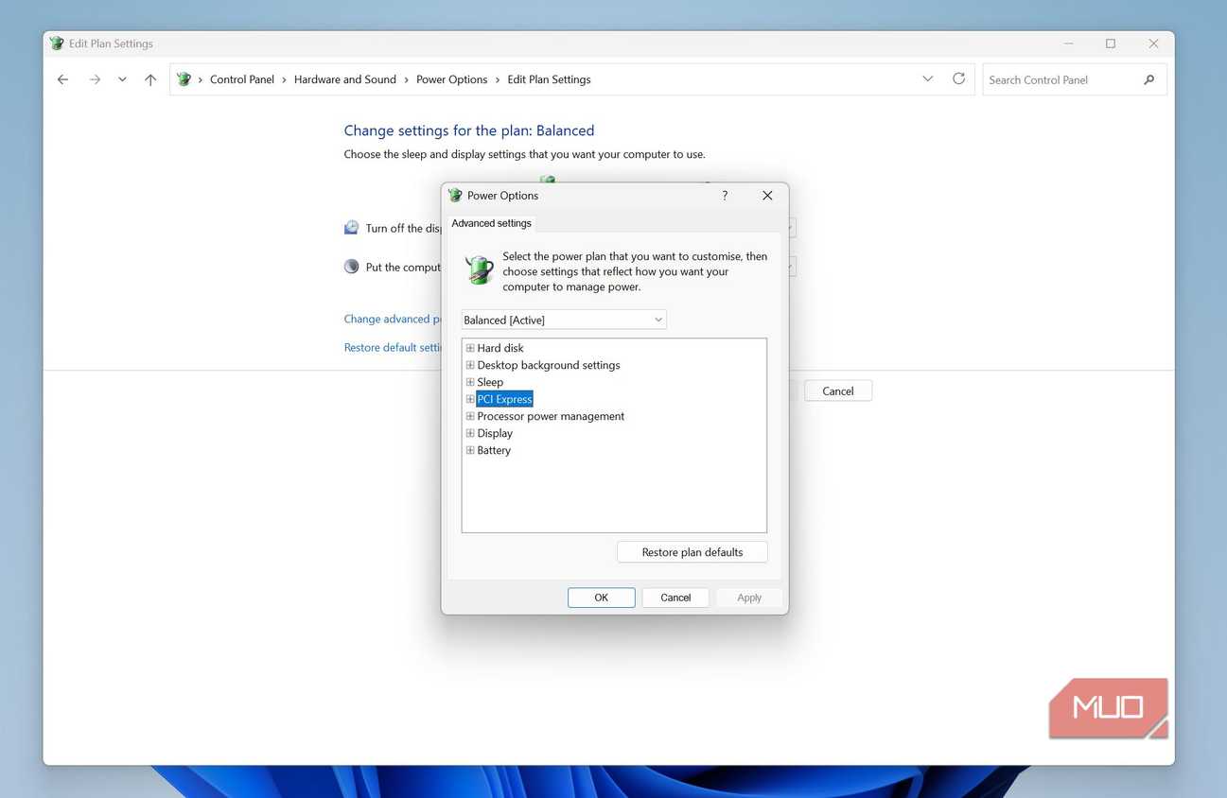Click Cancel in Power Options dialog
The image size is (1227, 798).
[675, 598]
